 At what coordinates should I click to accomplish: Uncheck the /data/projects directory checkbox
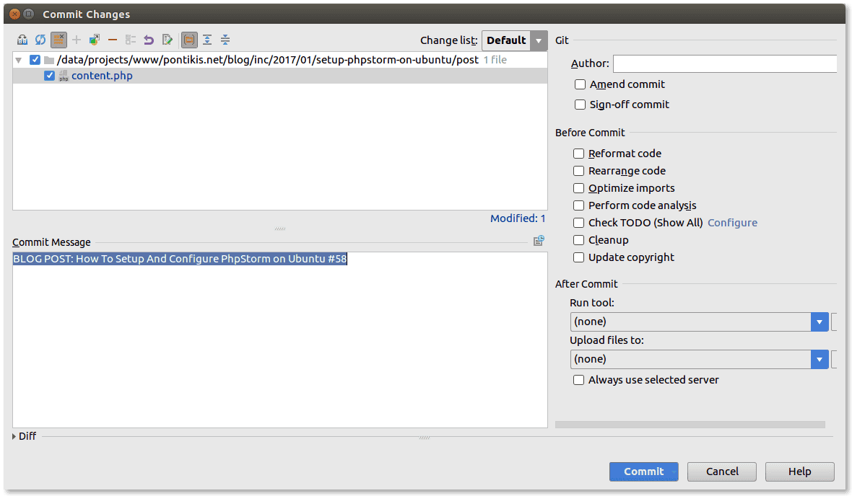point(35,60)
